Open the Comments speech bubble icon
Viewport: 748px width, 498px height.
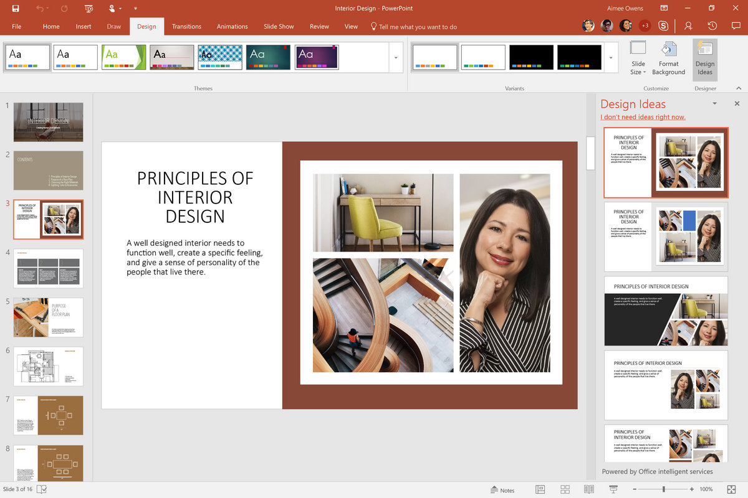[736, 26]
